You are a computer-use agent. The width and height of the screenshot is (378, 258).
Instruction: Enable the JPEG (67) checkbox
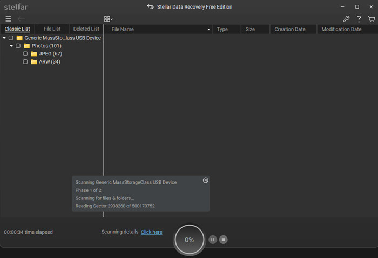(25, 54)
